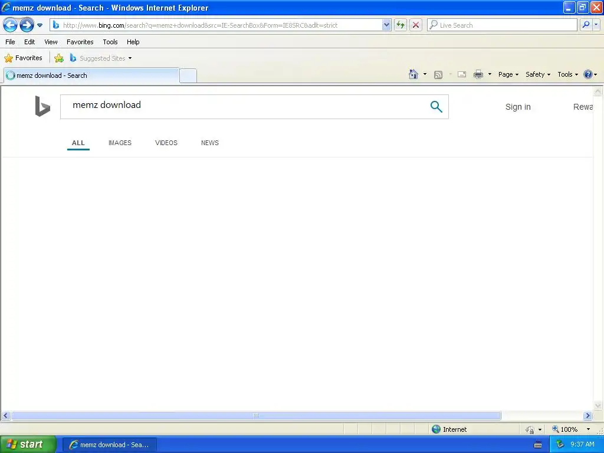
Task: Open the Page command menu
Action: 508,74
